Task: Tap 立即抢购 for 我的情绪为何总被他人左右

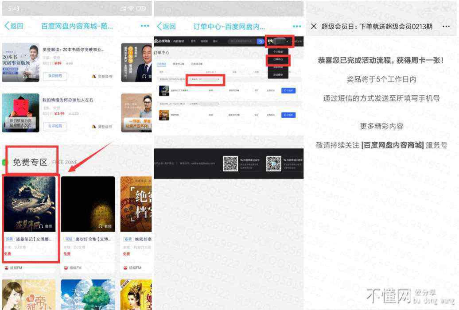Action: click(55, 126)
